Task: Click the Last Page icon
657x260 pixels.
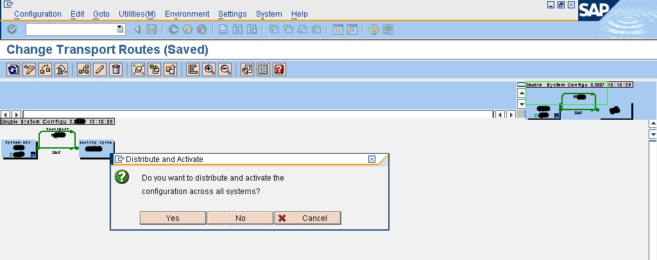Action: point(316,29)
